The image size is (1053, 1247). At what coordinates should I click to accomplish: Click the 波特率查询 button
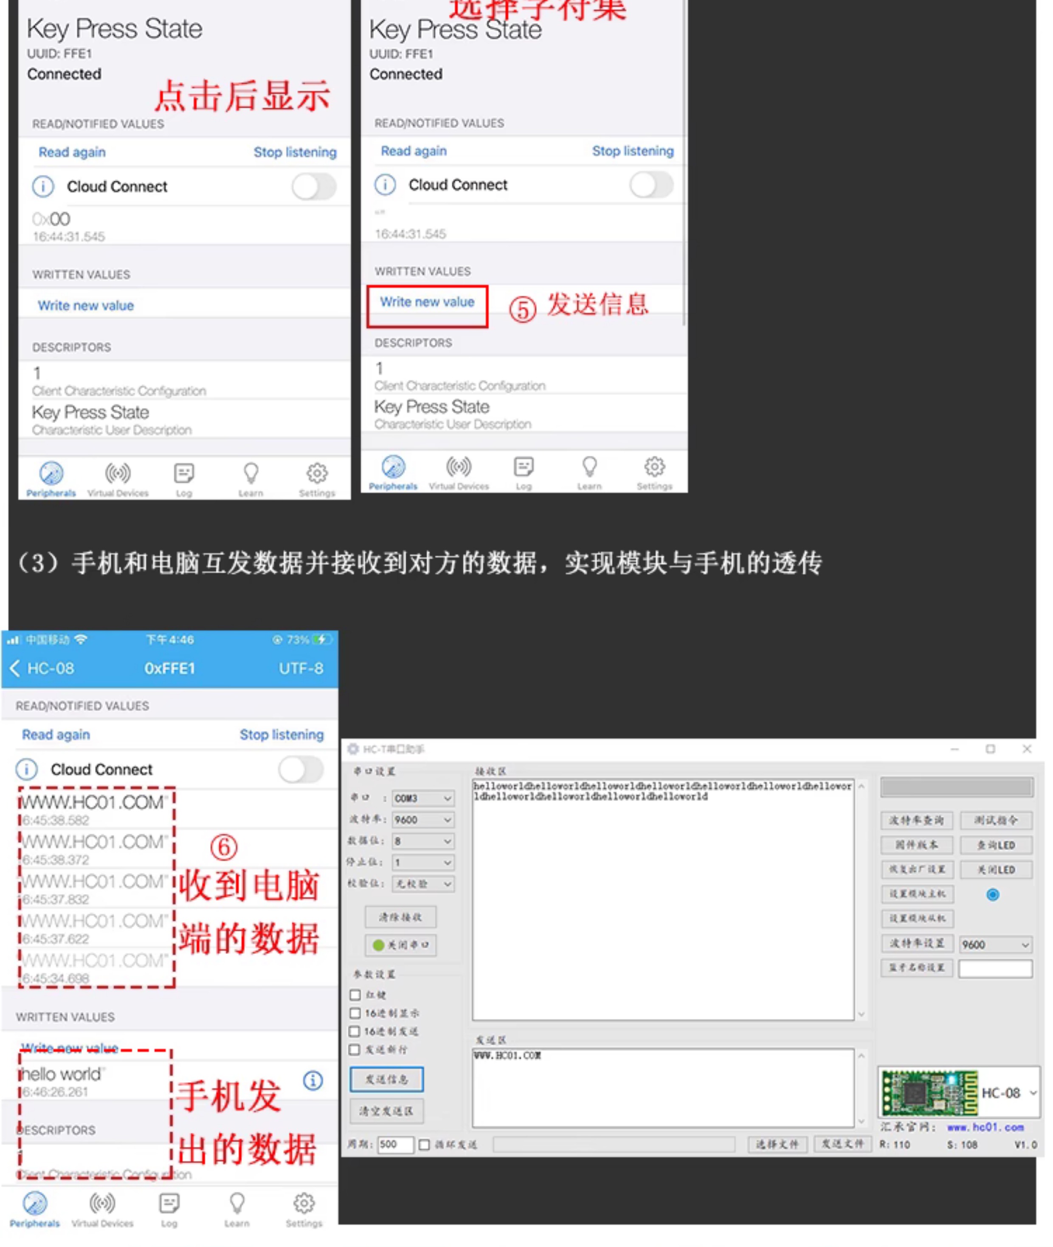click(917, 821)
